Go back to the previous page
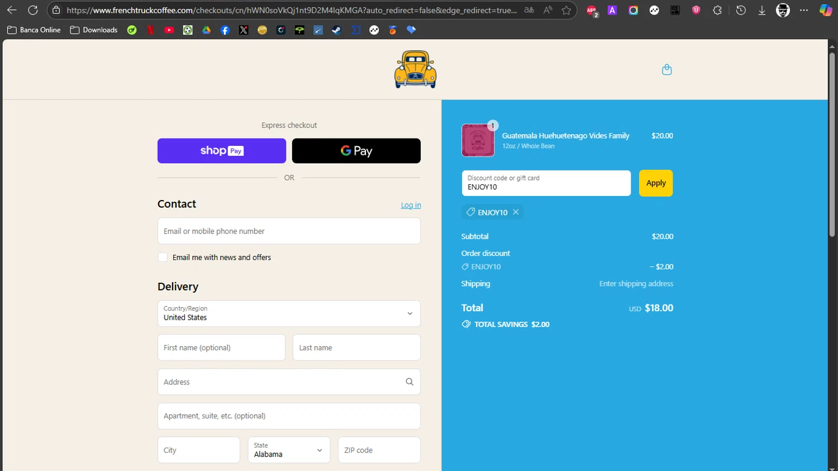The height and width of the screenshot is (471, 838). coord(12,10)
